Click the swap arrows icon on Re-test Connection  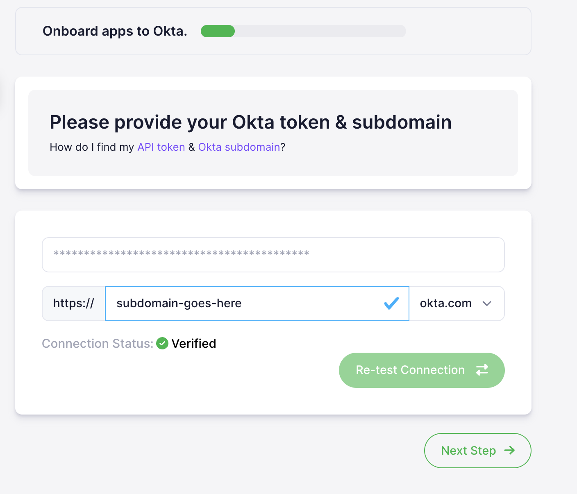482,370
